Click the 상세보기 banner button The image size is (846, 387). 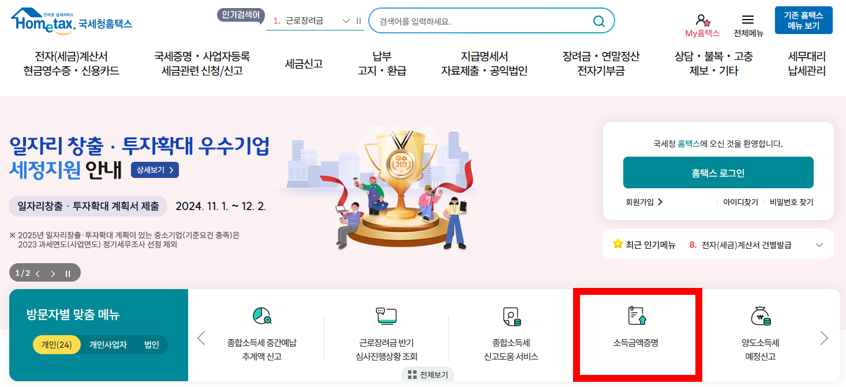[x=155, y=170]
